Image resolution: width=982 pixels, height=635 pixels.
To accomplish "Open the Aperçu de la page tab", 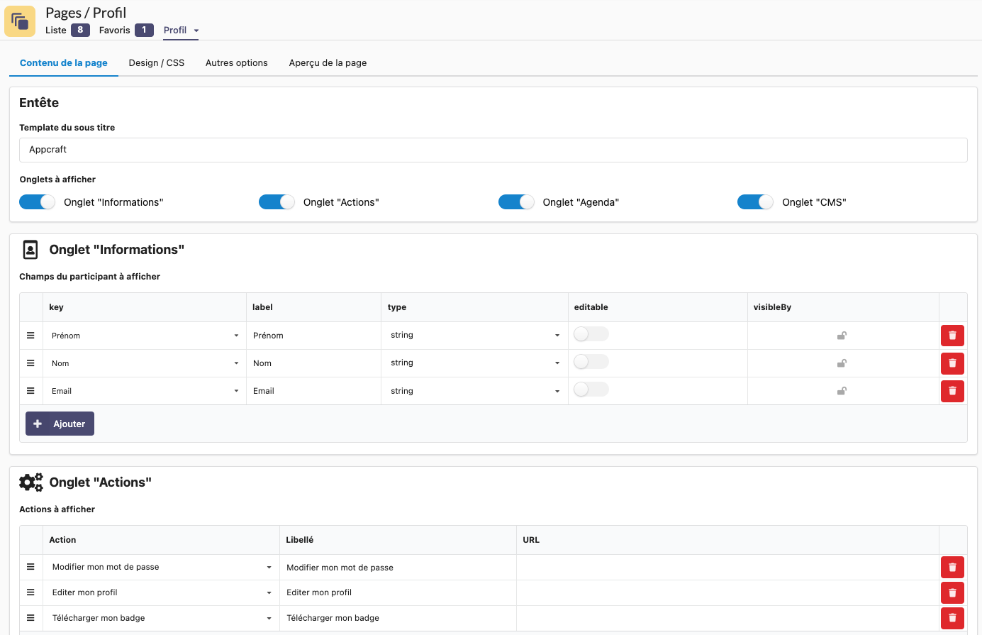I will coord(328,63).
